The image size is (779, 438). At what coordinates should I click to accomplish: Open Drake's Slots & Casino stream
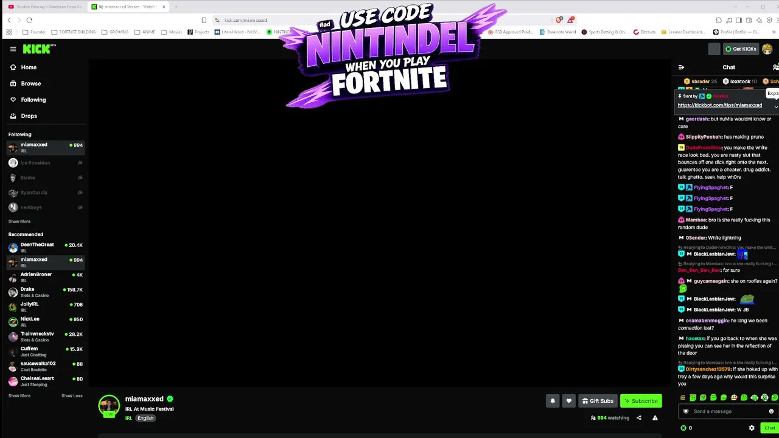coord(46,292)
